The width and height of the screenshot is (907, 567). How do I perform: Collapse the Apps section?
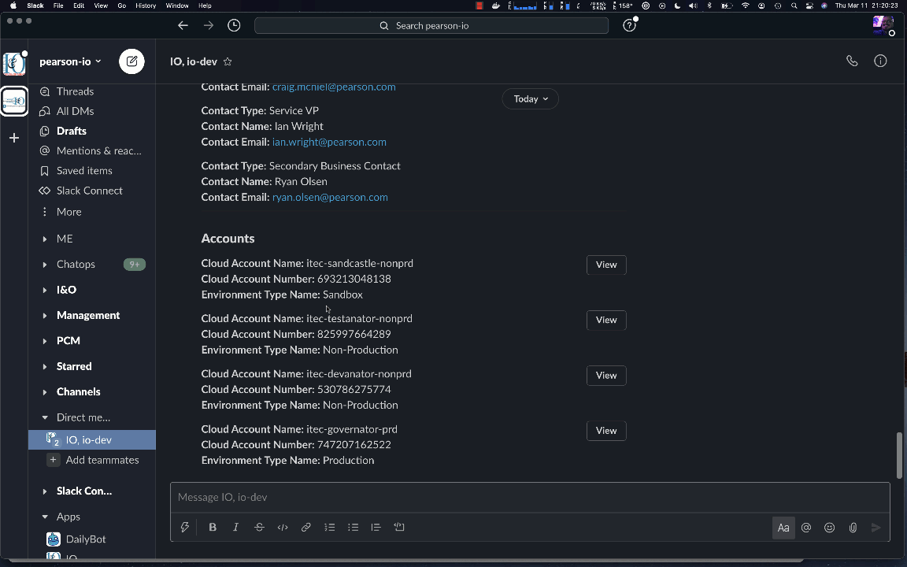tap(45, 517)
